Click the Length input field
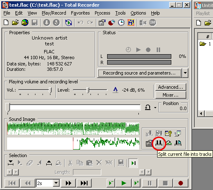 [87, 172]
